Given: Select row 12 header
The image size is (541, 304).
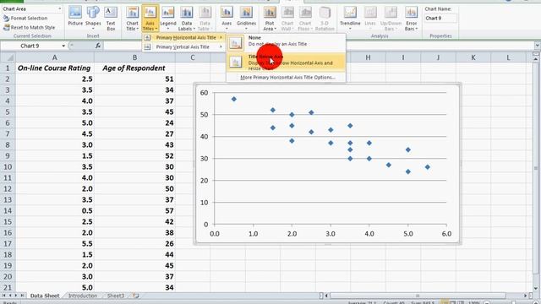Looking at the screenshot, I should click(x=8, y=188).
